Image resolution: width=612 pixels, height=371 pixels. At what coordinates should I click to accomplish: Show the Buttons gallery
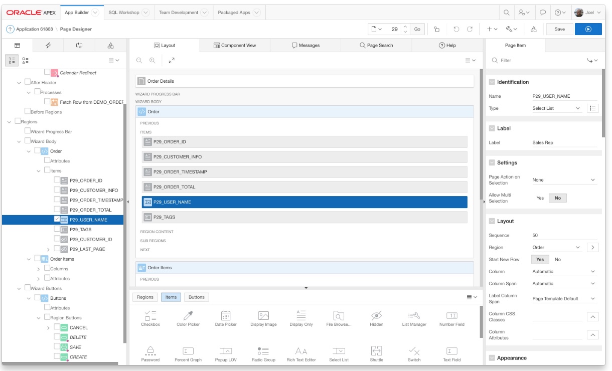coord(196,297)
